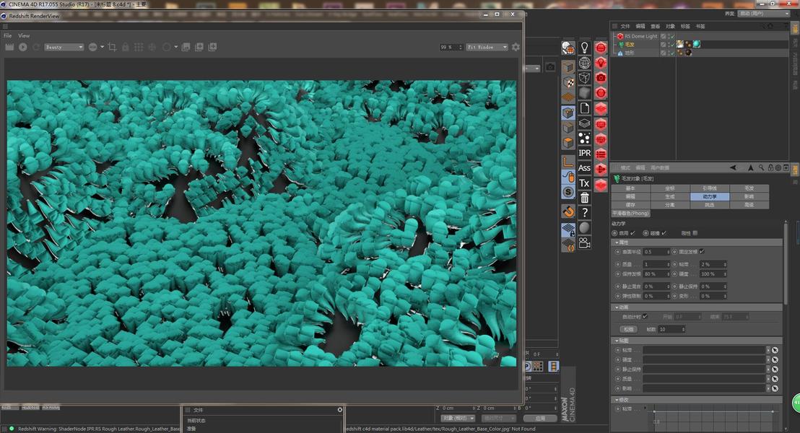Image resolution: width=800 pixels, height=433 pixels.
Task: Activate the magnet snapping tool icon
Action: point(568,211)
